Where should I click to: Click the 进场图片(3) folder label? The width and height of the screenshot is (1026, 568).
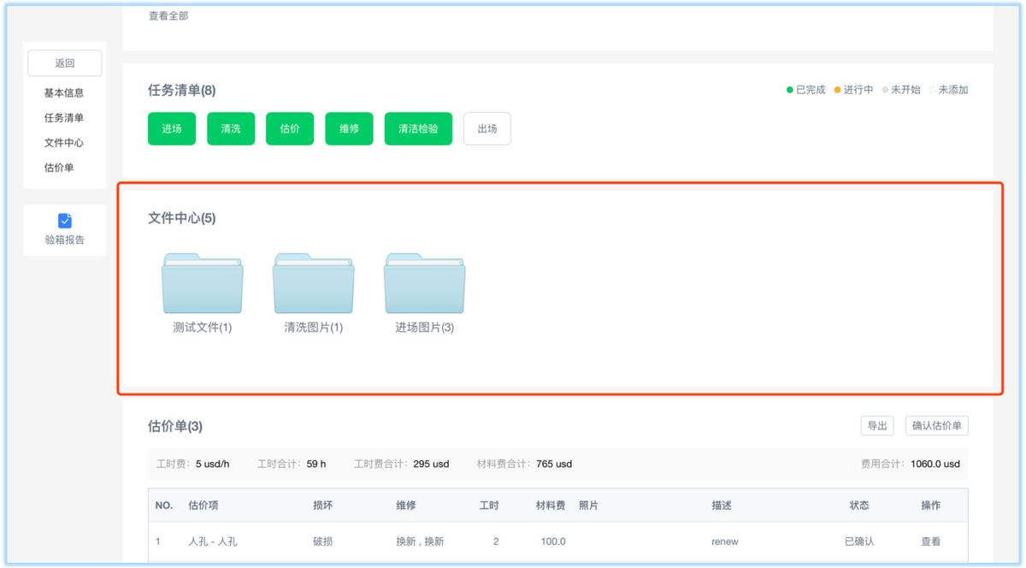coord(425,328)
